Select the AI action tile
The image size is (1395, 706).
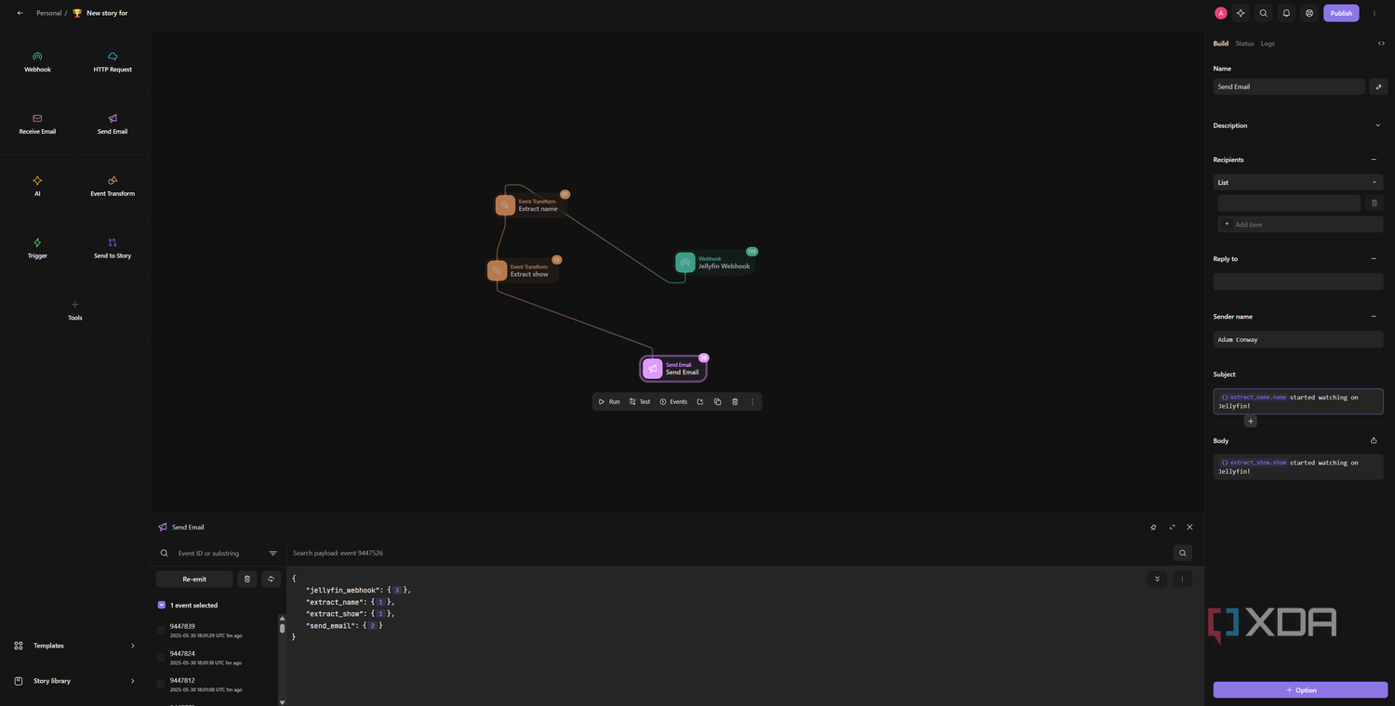[x=37, y=186]
